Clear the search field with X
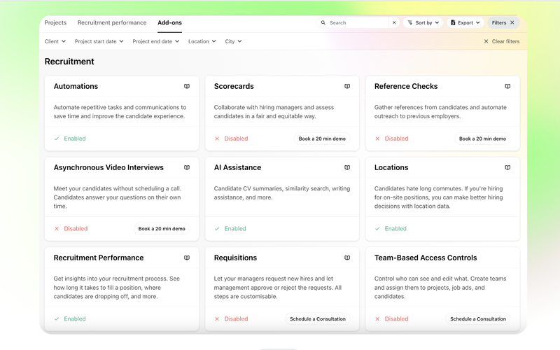This screenshot has height=350, width=560. [x=394, y=23]
